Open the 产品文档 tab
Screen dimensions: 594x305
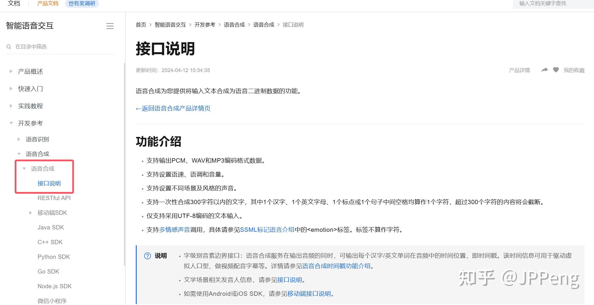coord(48,3)
